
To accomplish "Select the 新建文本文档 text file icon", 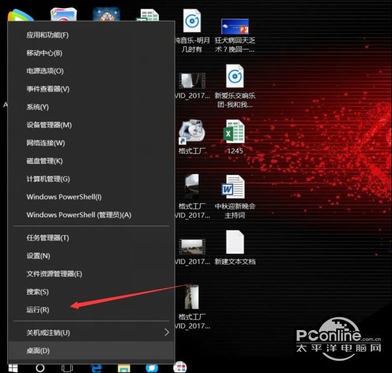I will coord(235,243).
